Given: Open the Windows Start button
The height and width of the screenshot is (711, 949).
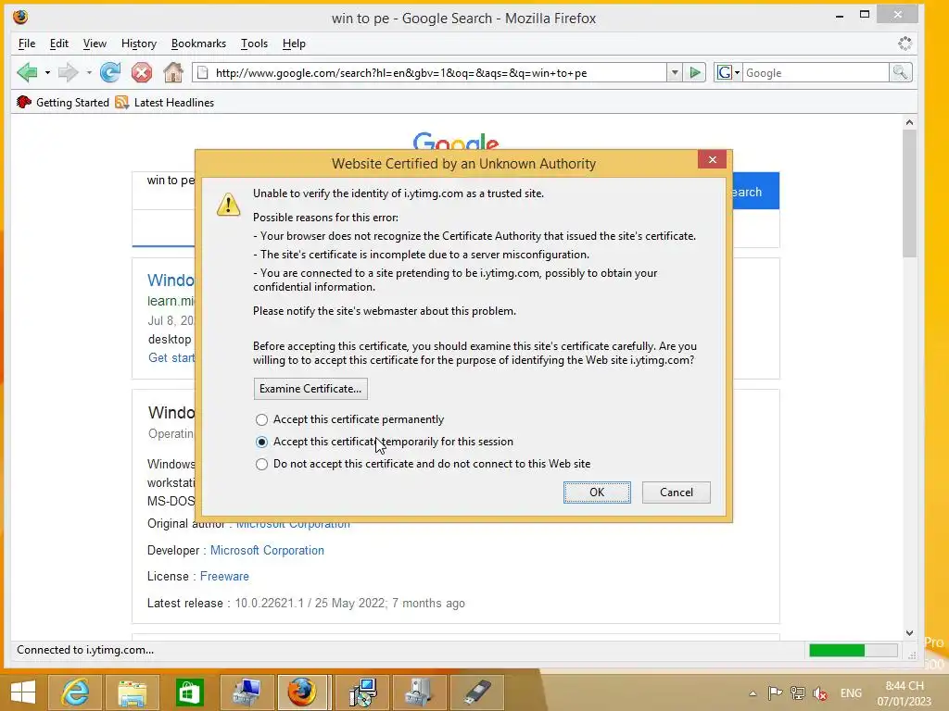Looking at the screenshot, I should pyautogui.click(x=23, y=692).
